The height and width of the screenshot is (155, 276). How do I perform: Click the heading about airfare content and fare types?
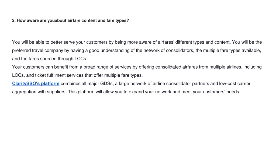pyautogui.click(x=70, y=20)
